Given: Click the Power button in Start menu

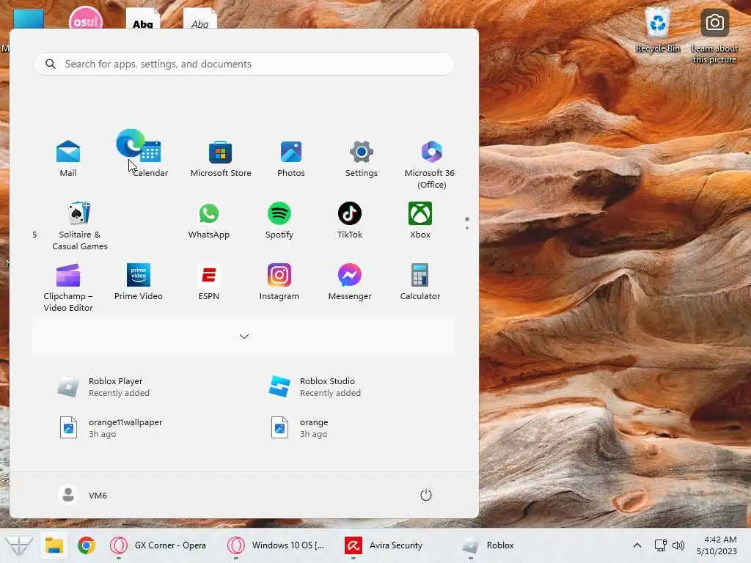Looking at the screenshot, I should coord(426,495).
